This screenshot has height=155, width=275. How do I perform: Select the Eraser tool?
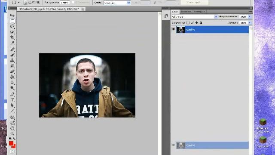[12, 71]
